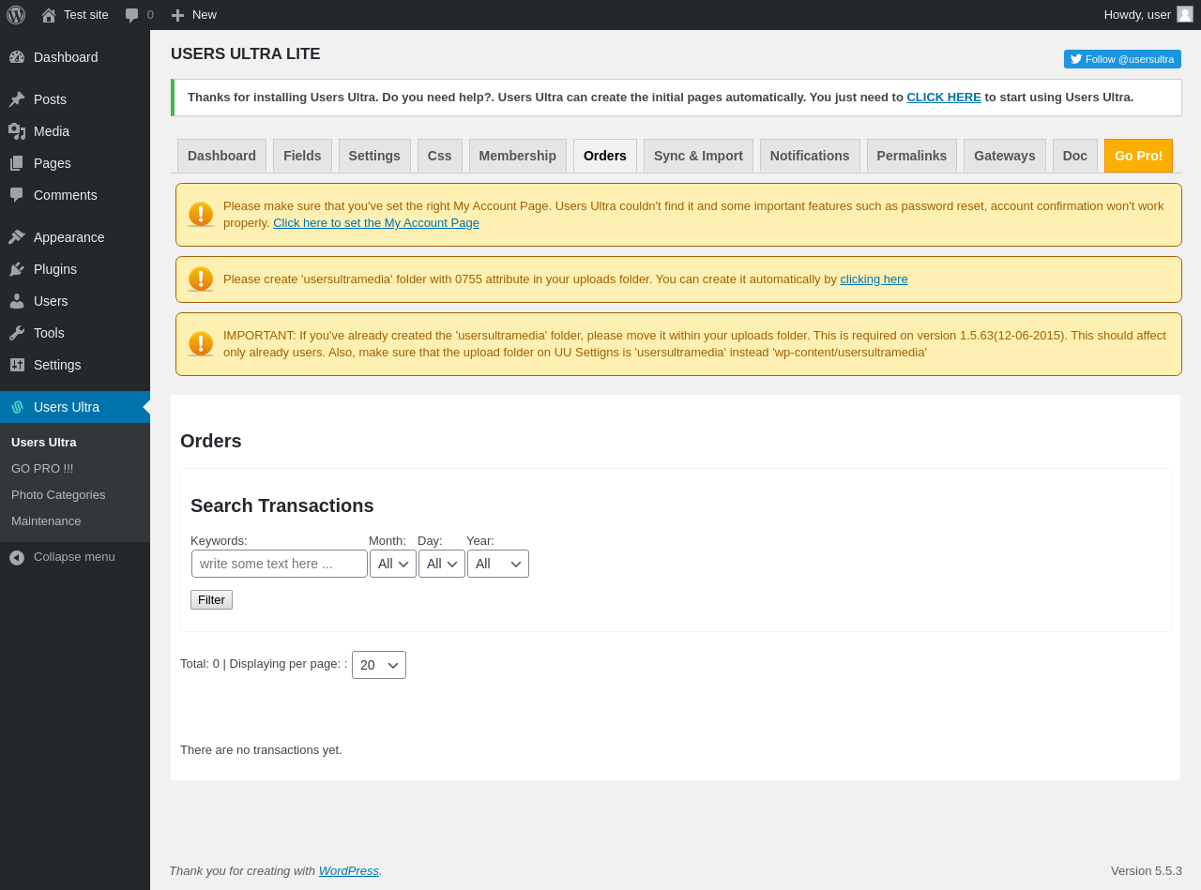Click the Settings sliders icon
Viewport: 1201px width, 890px height.
pos(17,365)
